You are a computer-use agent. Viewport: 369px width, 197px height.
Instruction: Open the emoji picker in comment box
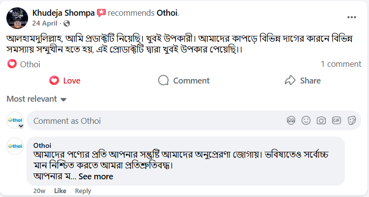[x=306, y=120]
